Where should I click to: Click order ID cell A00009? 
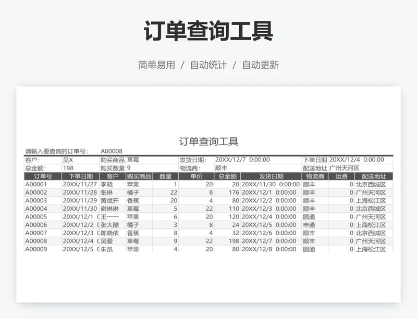36,249
